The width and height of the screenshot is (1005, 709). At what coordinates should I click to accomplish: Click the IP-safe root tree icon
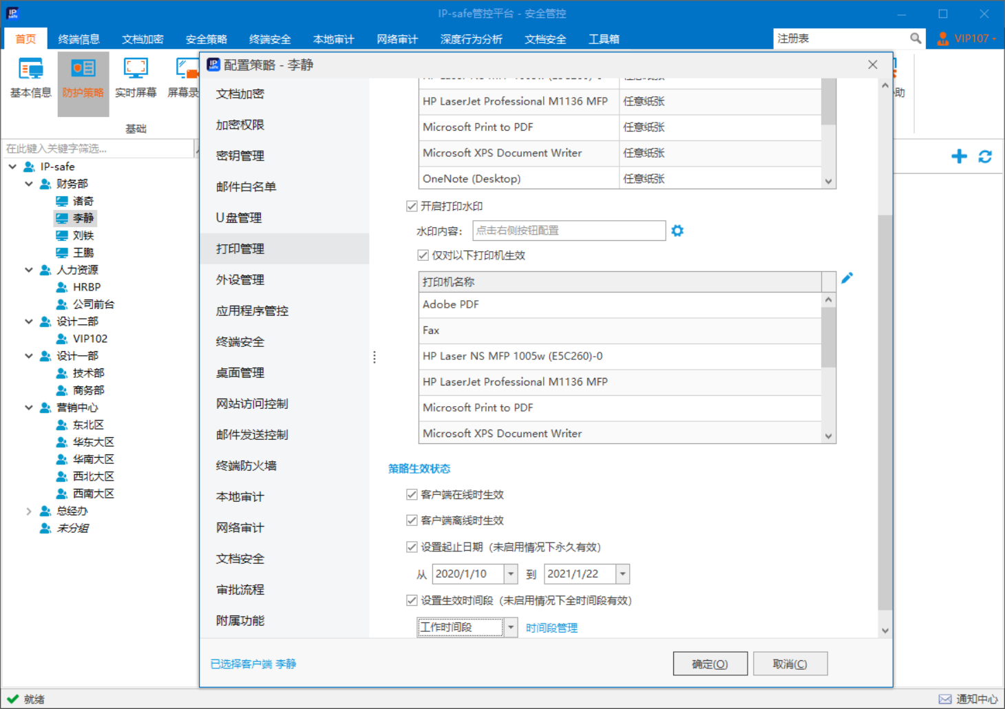[x=29, y=167]
